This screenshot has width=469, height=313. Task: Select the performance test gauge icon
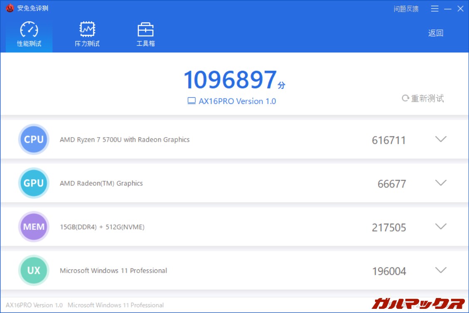(x=28, y=29)
